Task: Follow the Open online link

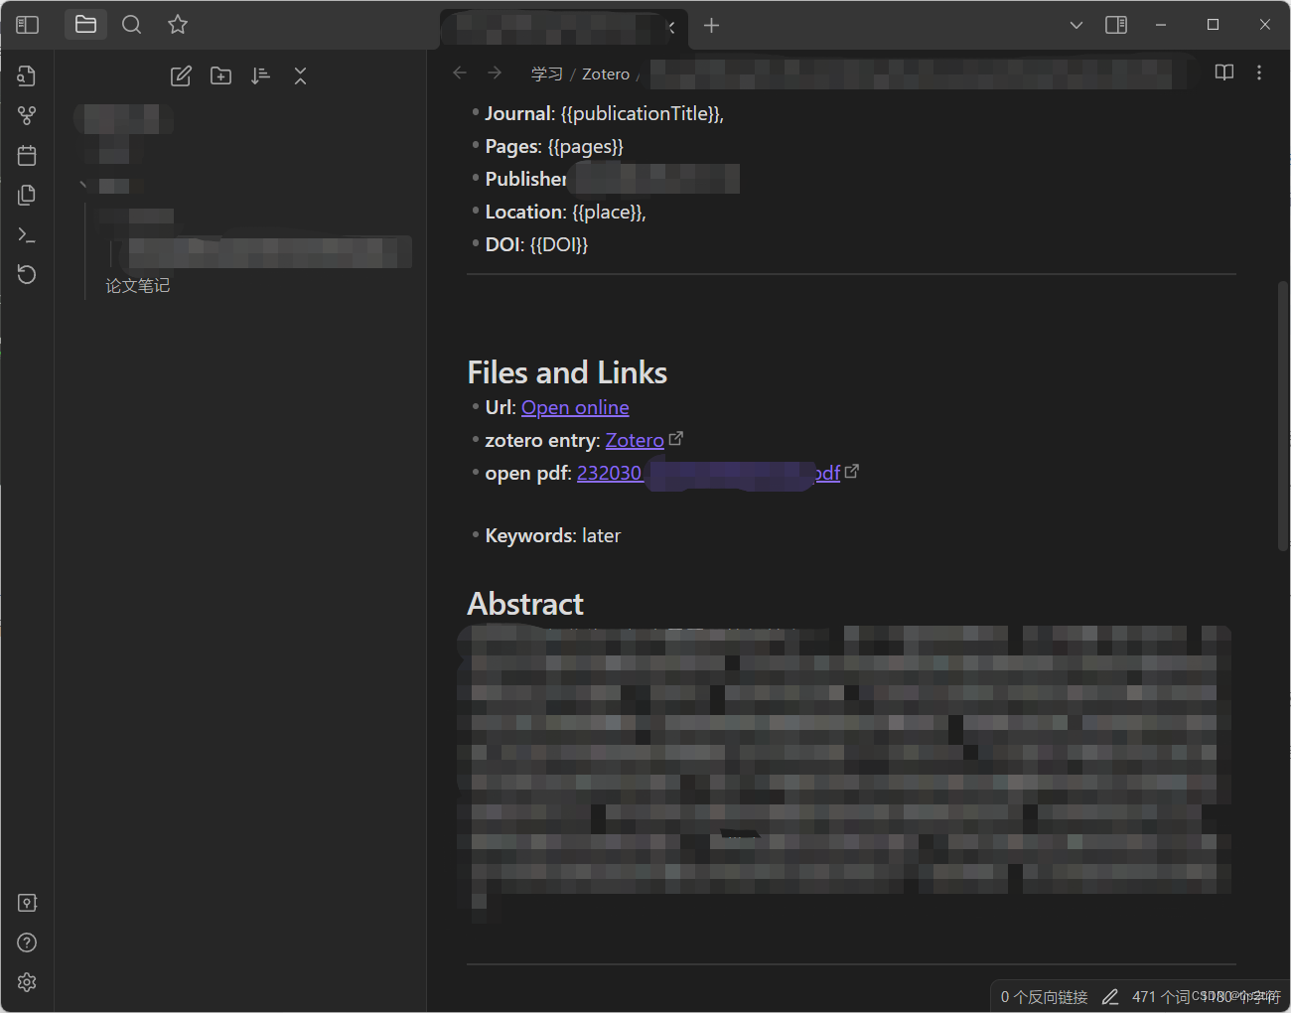Action: tap(575, 407)
